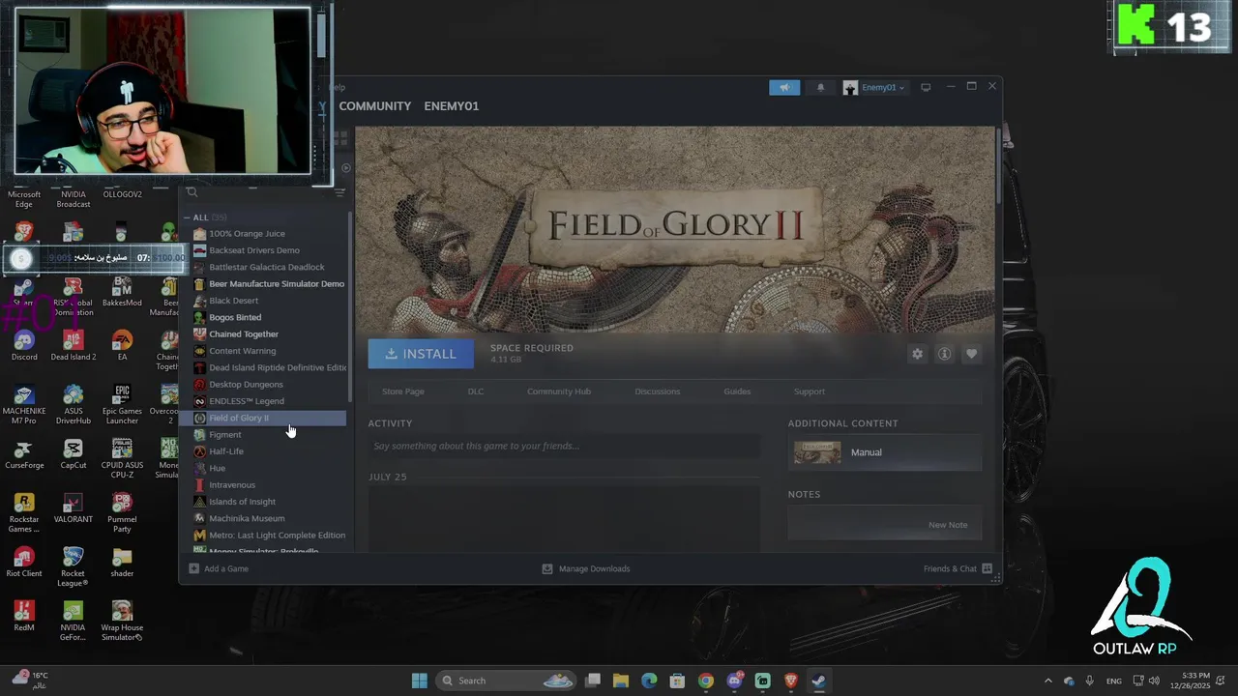Open CPUID ASUS CPU-Z desktop shortcut

[x=122, y=458]
